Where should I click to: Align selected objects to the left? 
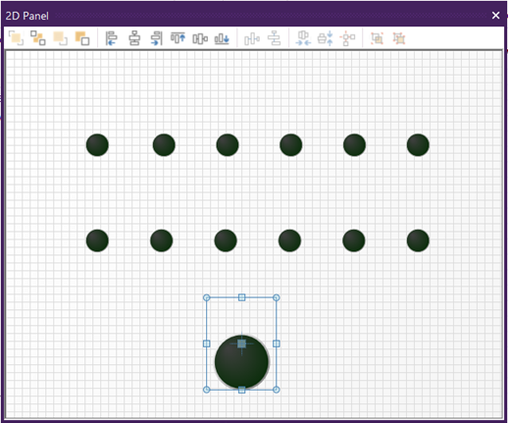(112, 38)
